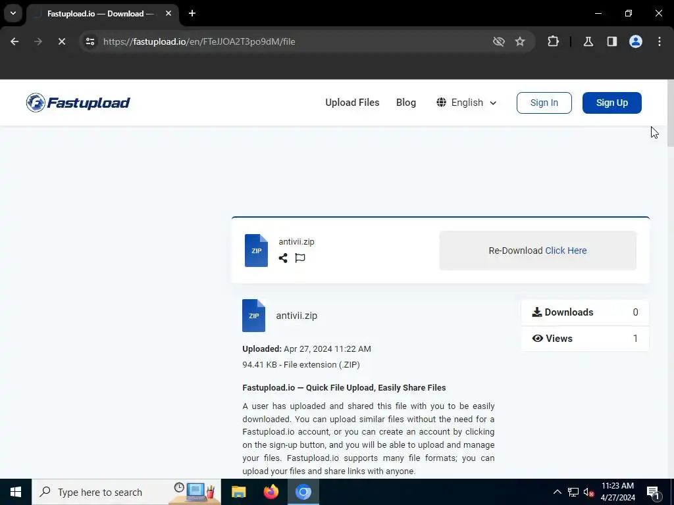Screen dimensions: 674x505
Task: Click the globe language icon
Action: click(441, 102)
